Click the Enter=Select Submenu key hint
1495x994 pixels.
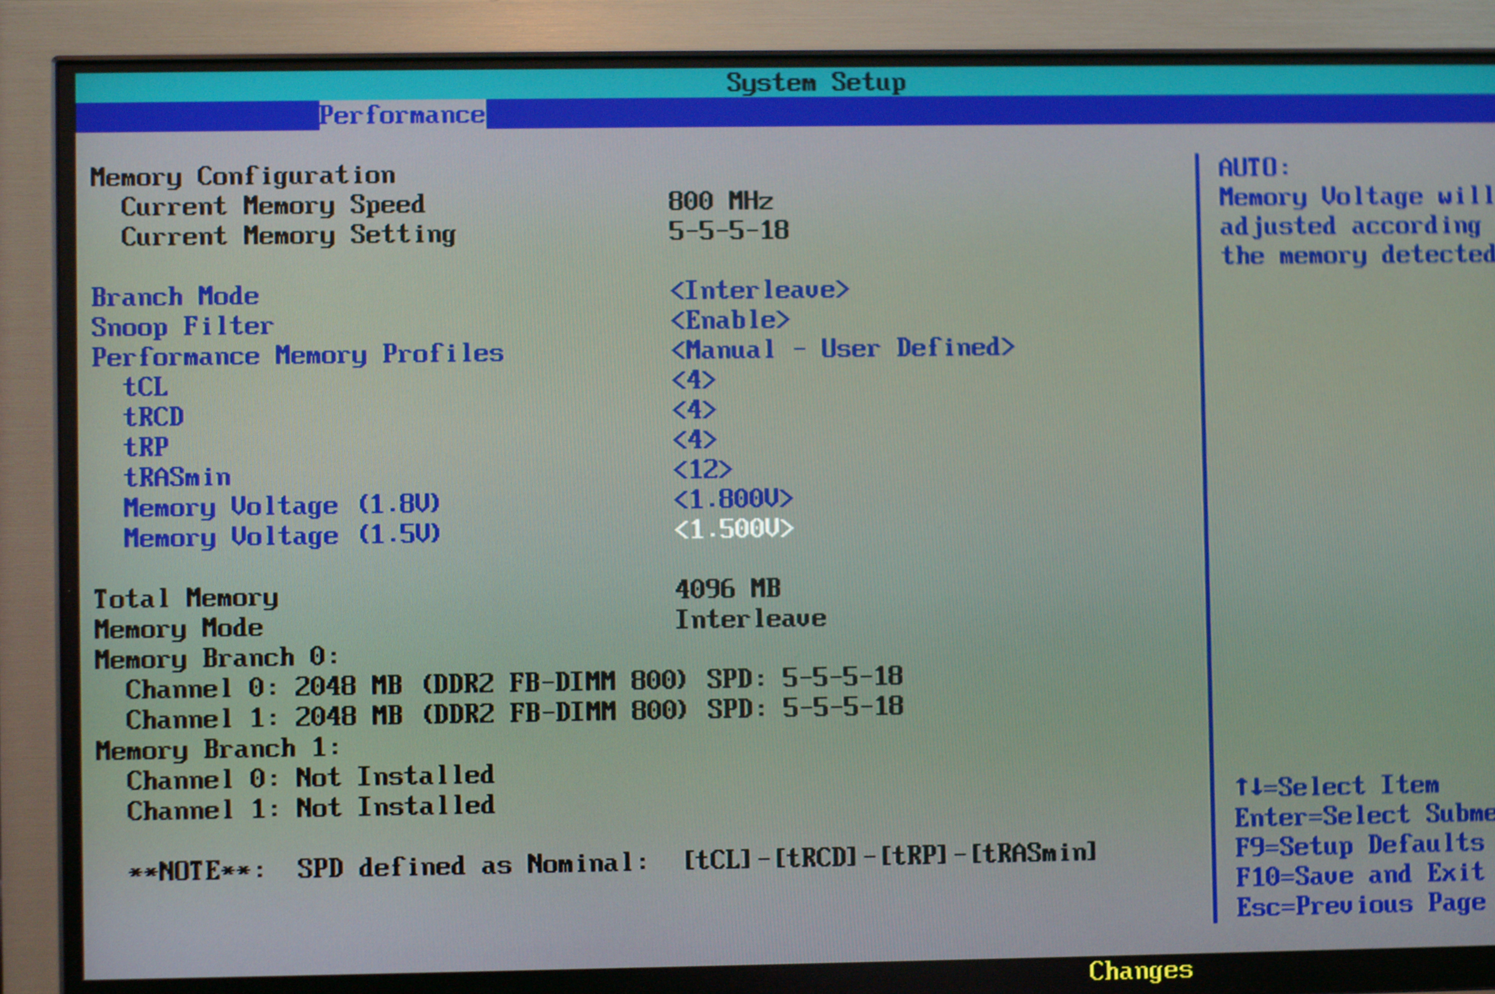pyautogui.click(x=1364, y=815)
